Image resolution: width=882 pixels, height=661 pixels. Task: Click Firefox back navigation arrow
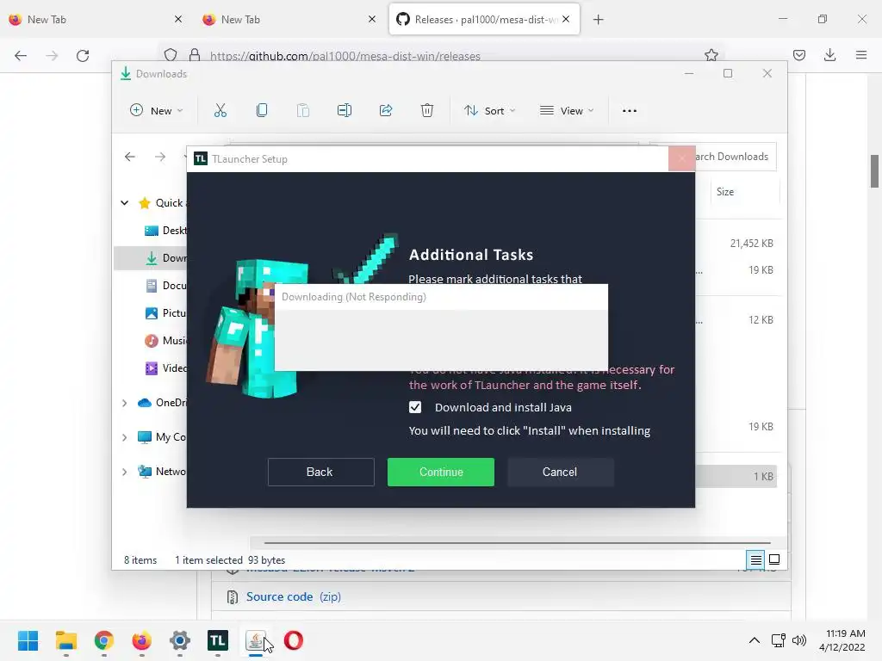tap(21, 55)
